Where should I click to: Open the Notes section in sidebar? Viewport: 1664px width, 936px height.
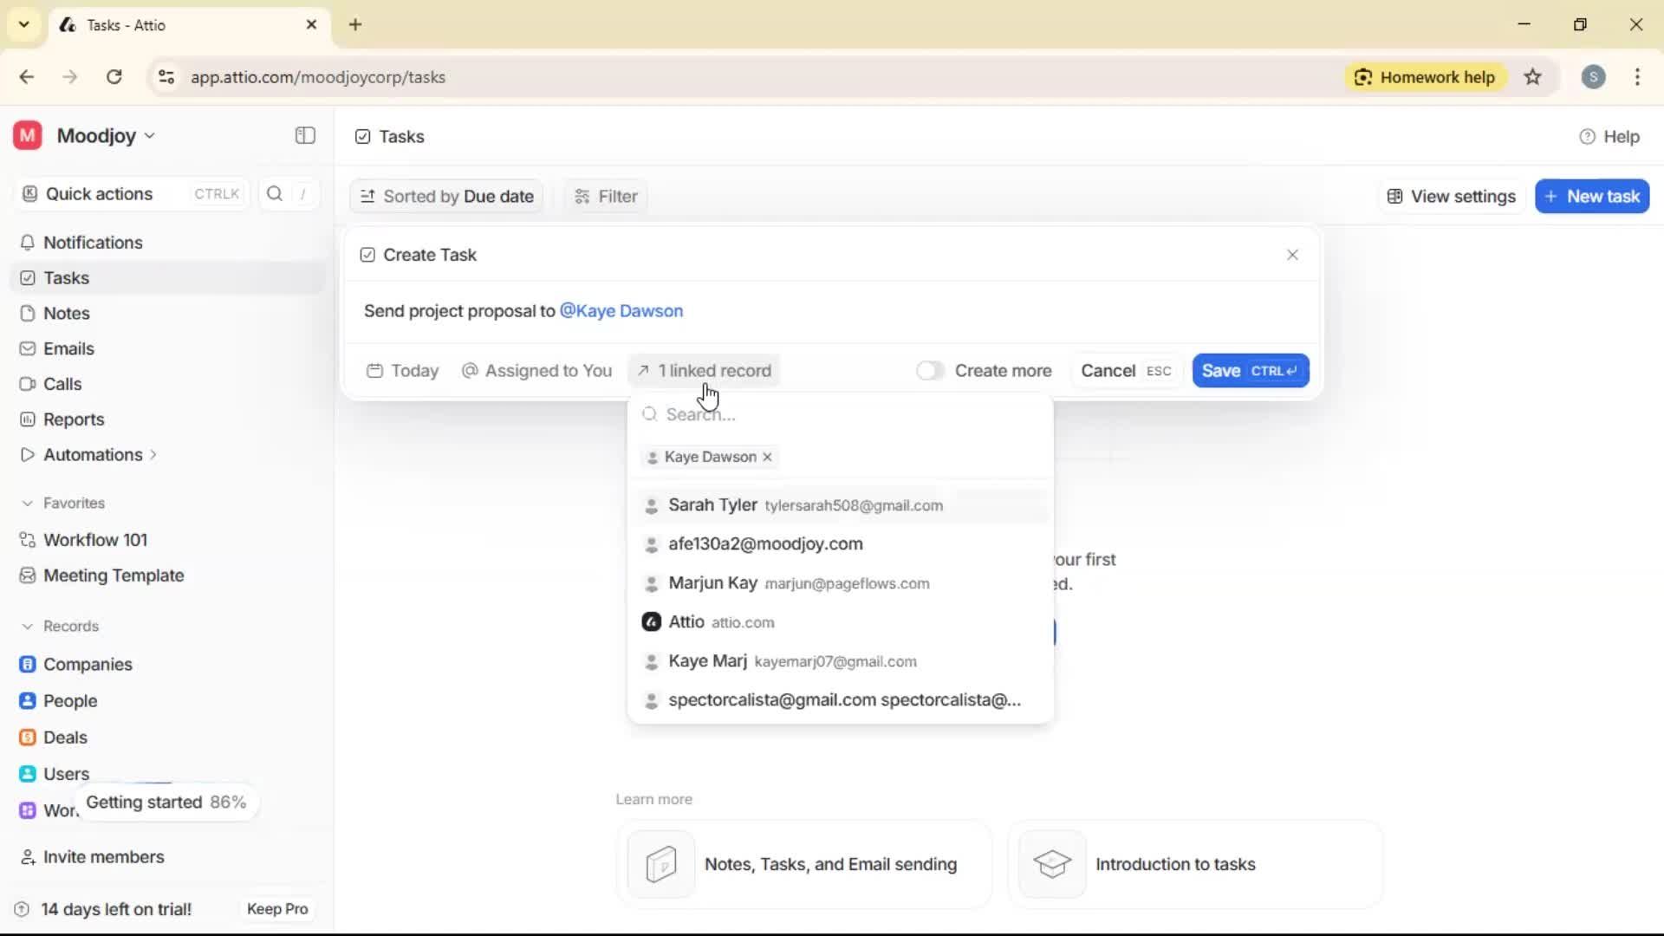tap(65, 313)
